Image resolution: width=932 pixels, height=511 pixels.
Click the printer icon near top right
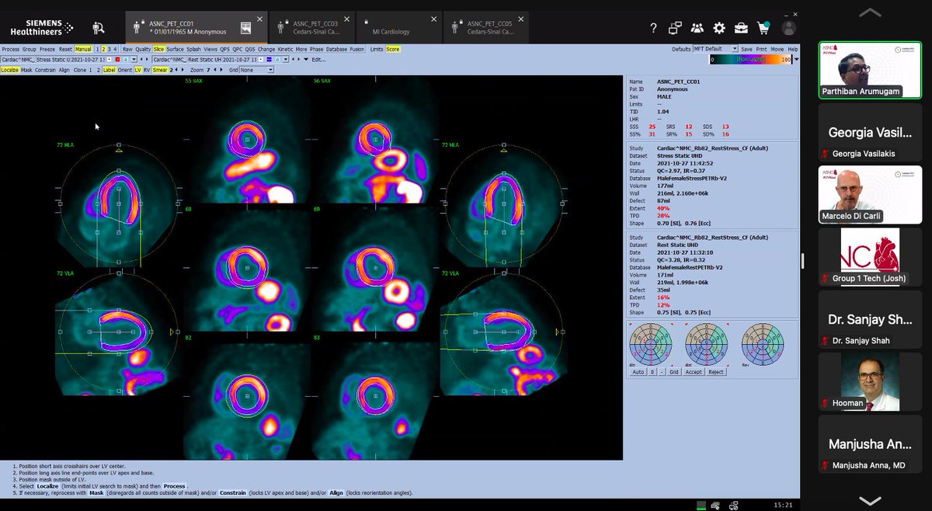pyautogui.click(x=761, y=49)
